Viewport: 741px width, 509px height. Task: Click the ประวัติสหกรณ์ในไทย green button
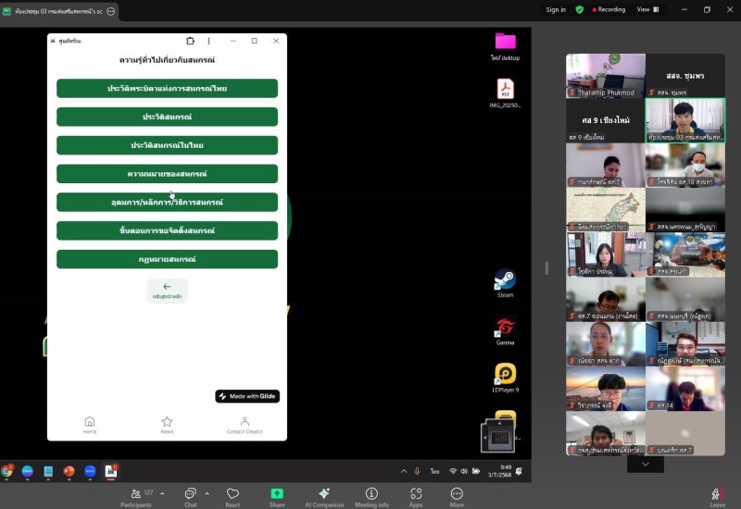tap(167, 145)
